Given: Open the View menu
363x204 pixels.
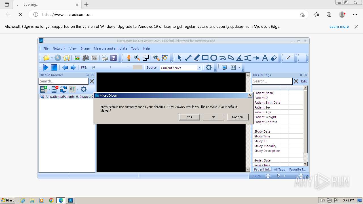Looking at the screenshot, I should click(73, 48).
